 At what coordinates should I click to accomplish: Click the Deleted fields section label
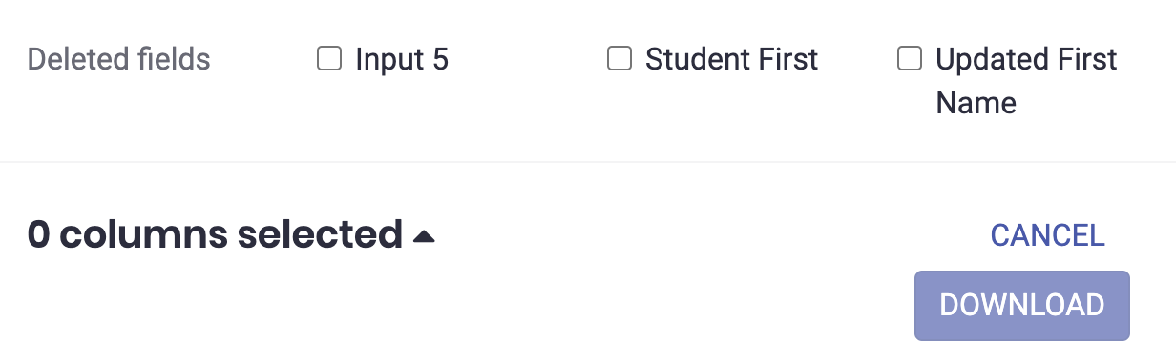(x=119, y=60)
